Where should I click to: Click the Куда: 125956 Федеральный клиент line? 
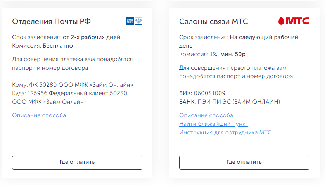[x=70, y=98]
